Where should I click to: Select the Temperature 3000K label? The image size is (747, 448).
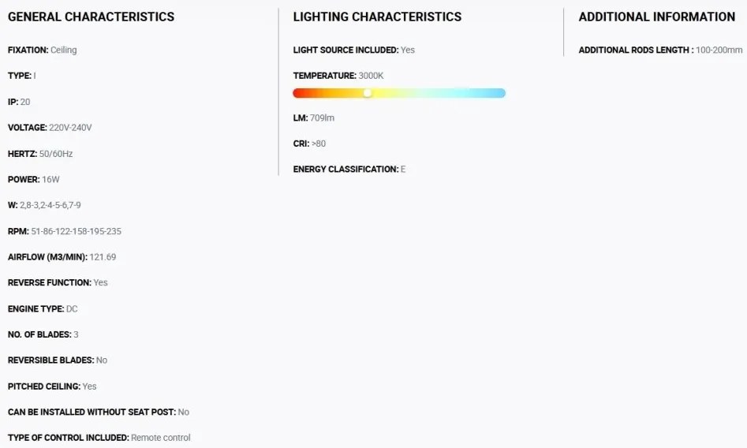click(x=338, y=76)
